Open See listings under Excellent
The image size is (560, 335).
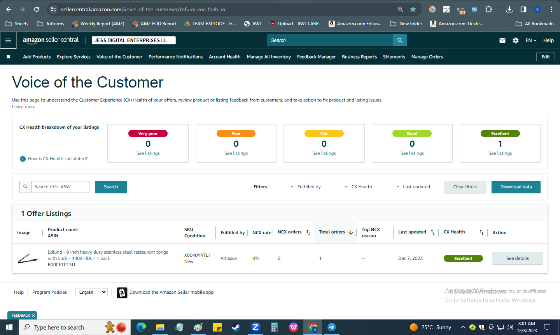point(500,153)
